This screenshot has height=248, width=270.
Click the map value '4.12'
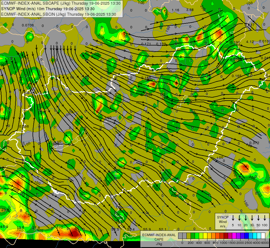pos(250,42)
